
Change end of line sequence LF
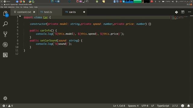click(153, 106)
